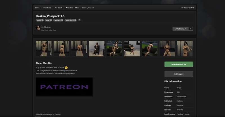Click the WickedWhims pose player sentence
The image size is (225, 117).
[55, 73]
